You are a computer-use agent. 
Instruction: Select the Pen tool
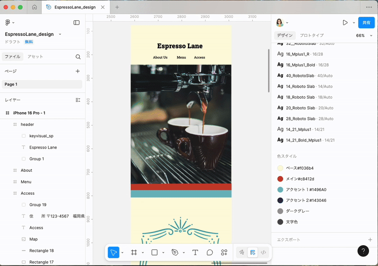tap(175, 252)
